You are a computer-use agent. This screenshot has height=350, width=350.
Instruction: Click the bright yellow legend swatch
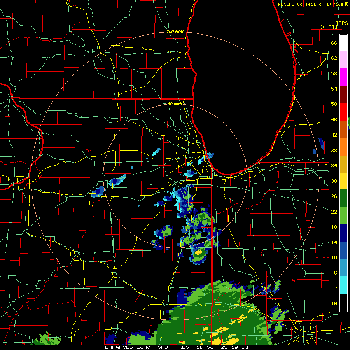click(343, 181)
